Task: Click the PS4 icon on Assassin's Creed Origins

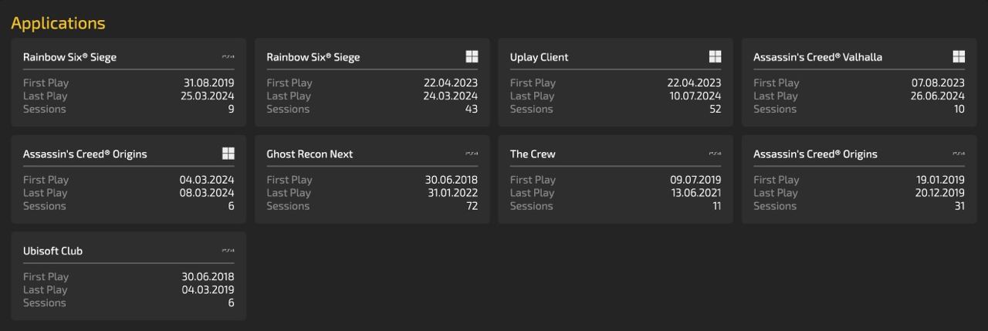Action: point(959,154)
